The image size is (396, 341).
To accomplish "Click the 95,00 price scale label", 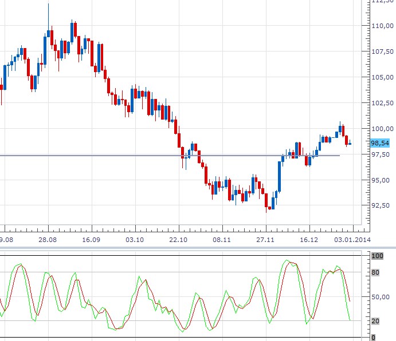I will click(x=380, y=180).
